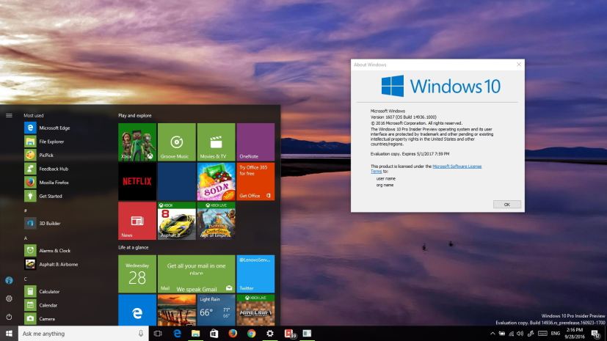This screenshot has height=341, width=607.
Task: Open the Store from the taskbar
Action: pyautogui.click(x=214, y=333)
